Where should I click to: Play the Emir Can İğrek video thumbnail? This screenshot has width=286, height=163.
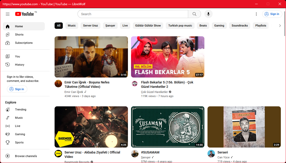[x=91, y=57]
